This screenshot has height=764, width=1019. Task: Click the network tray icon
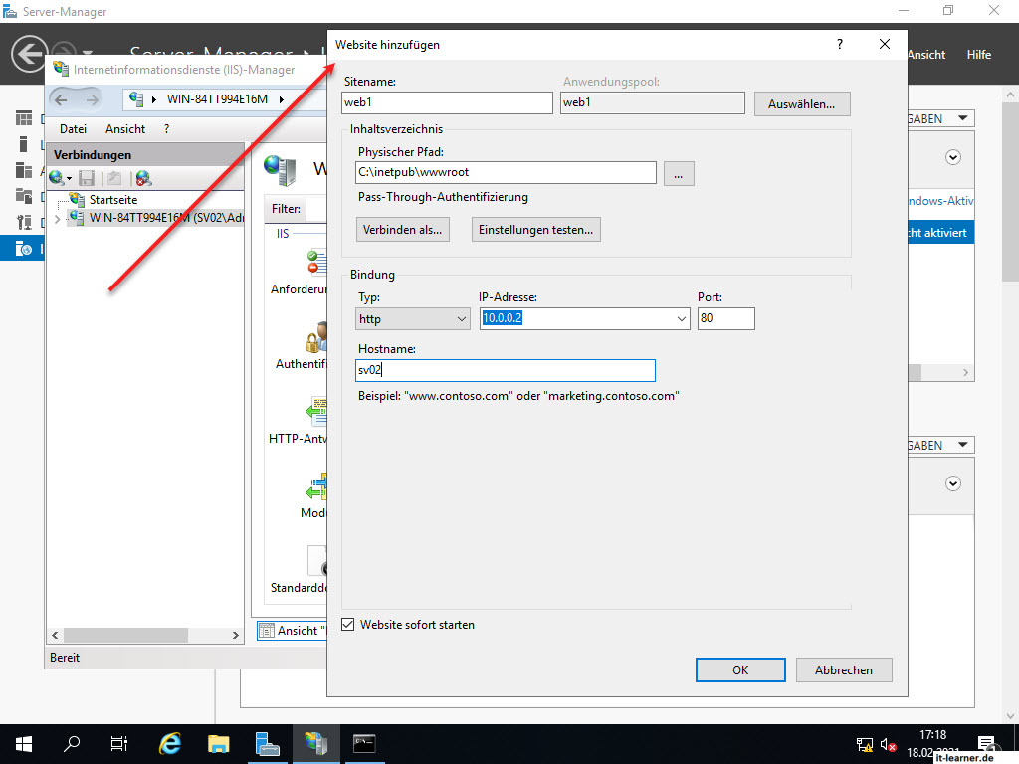pyautogui.click(x=865, y=744)
